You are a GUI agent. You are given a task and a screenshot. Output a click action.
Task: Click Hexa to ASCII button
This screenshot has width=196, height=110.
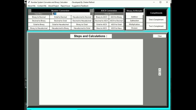(x=101, y=28)
